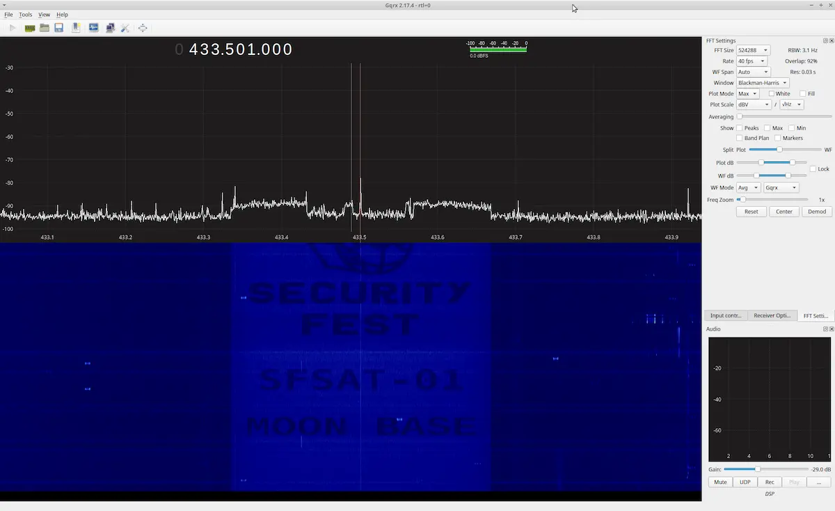
Task: Toggle the full screen arrows icon
Action: pos(143,28)
